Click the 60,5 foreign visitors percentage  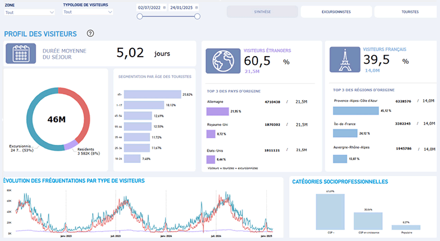tap(257, 61)
